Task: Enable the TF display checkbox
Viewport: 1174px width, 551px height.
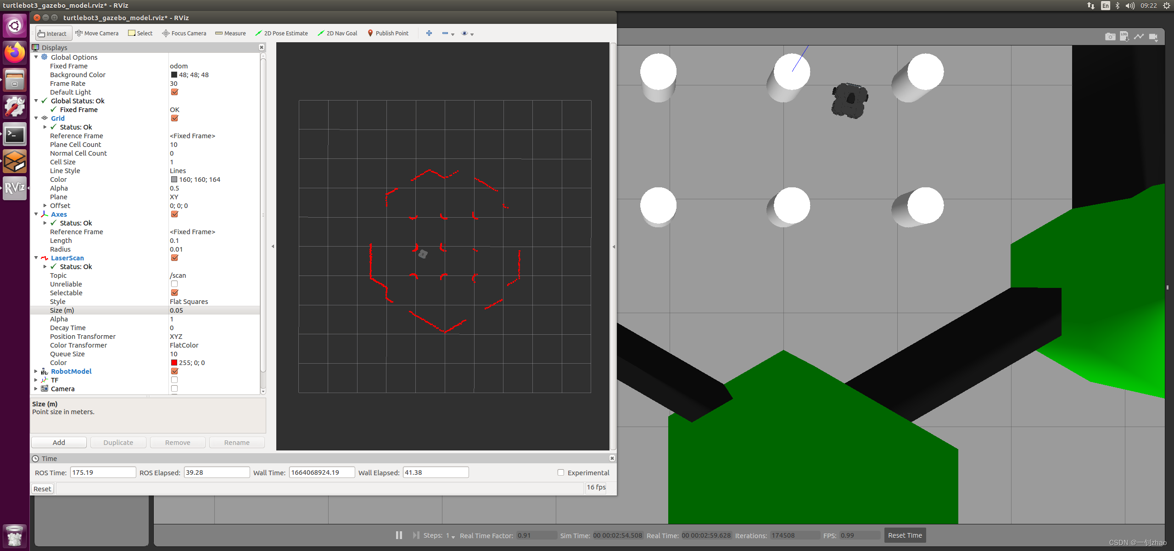Action: [x=174, y=380]
